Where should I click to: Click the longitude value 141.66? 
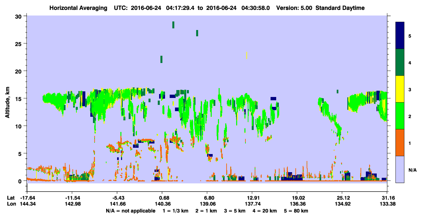coord(118,204)
